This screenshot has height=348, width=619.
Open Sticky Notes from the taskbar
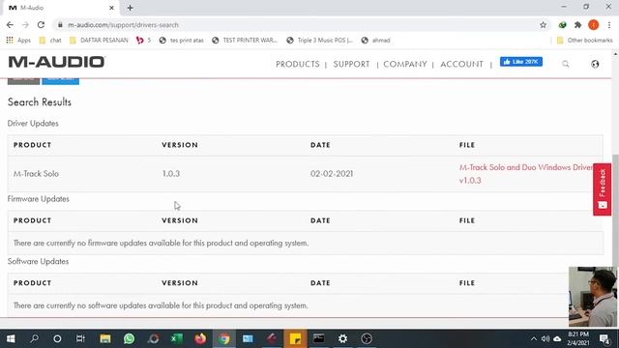(x=295, y=338)
